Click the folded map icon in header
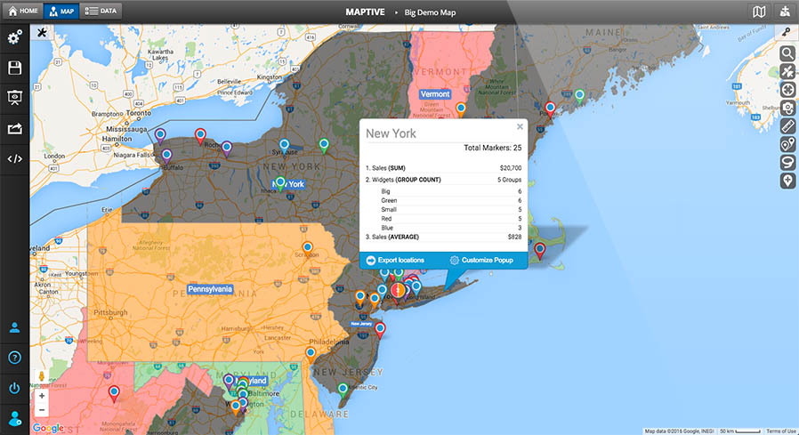Image resolution: width=799 pixels, height=435 pixels. click(x=759, y=12)
